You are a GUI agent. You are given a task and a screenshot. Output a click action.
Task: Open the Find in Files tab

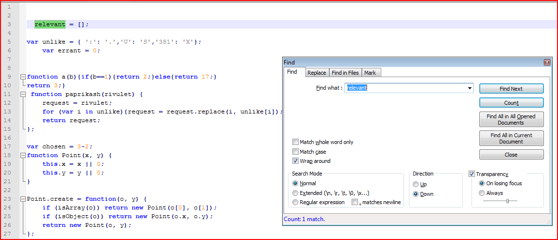coord(345,73)
